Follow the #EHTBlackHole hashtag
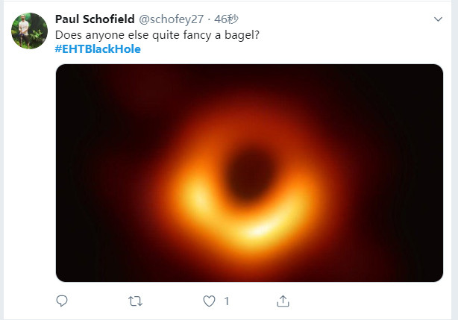This screenshot has width=458, height=320. pos(98,49)
